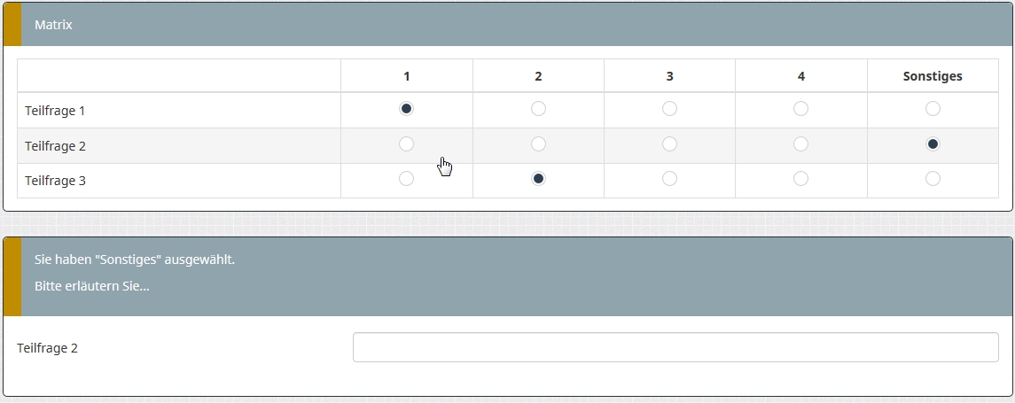This screenshot has width=1015, height=403.
Task: Choose option 3 for Teilfrage 3
Action: coord(669,179)
